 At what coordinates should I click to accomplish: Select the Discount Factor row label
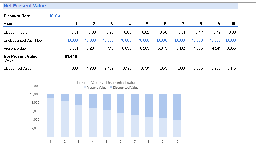pyautogui.click(x=16, y=32)
